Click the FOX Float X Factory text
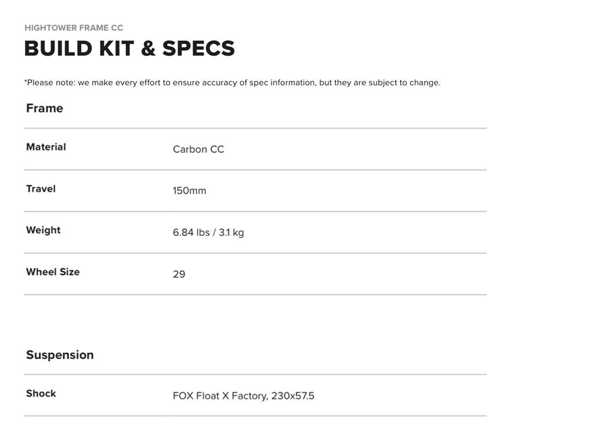The width and height of the screenshot is (594, 445). point(220,396)
